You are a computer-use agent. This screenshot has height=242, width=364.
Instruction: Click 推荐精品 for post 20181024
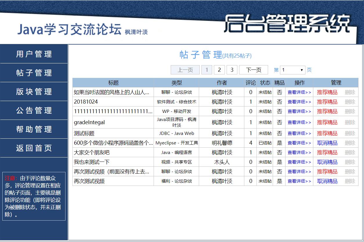tap(327, 102)
